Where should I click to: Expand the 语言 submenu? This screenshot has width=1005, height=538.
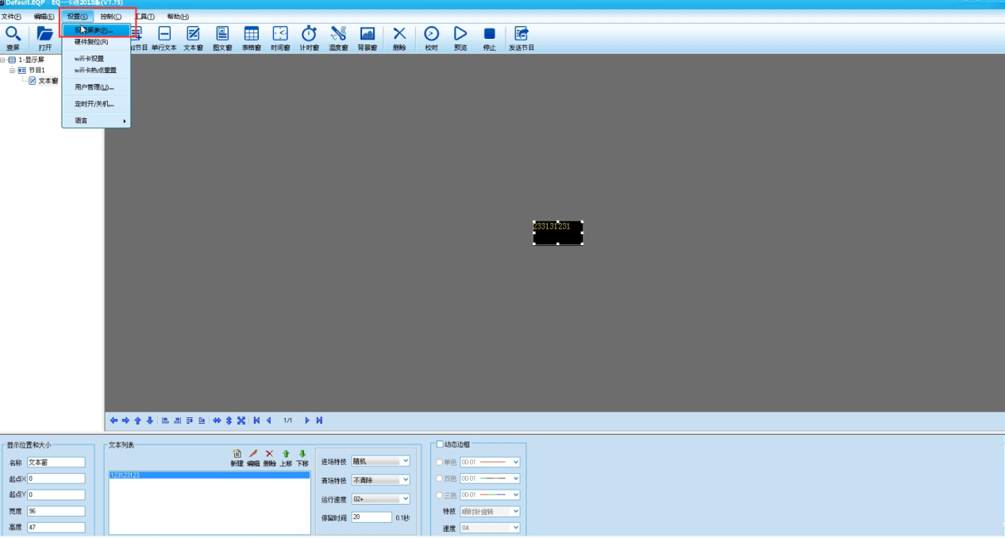[x=96, y=121]
